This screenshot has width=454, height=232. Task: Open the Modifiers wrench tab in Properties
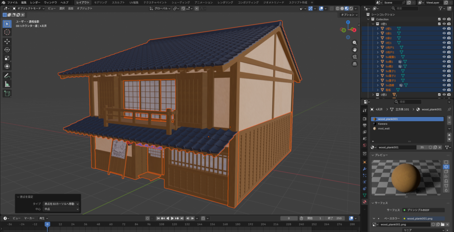pos(364,169)
